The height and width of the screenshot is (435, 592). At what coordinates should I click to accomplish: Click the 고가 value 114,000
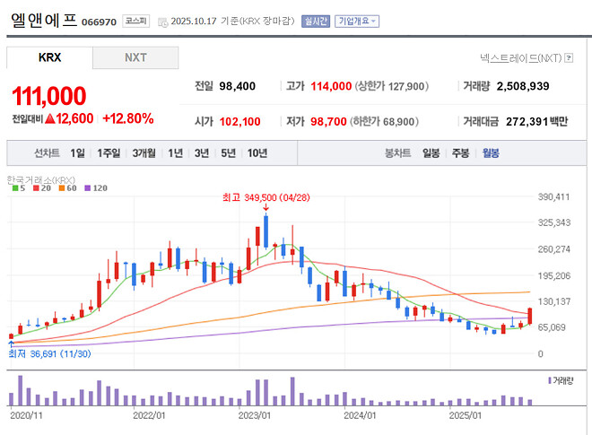coord(331,86)
